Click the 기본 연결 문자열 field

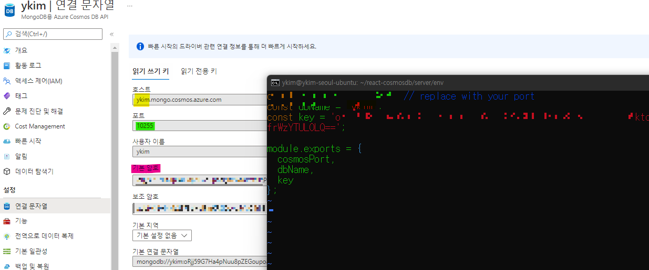[200, 262]
